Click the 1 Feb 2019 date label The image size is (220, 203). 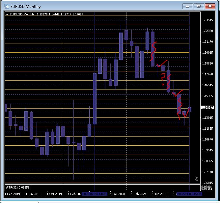(12, 194)
